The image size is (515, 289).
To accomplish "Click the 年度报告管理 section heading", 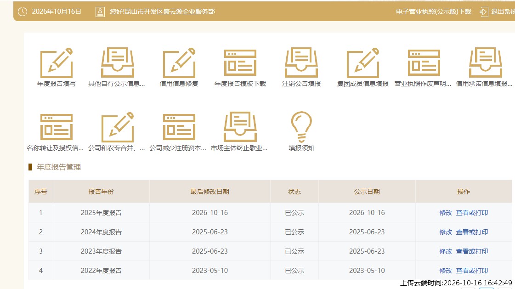I will [59, 167].
